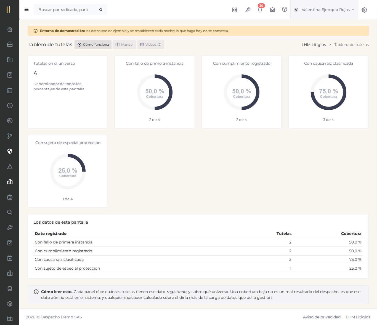Select the shield icon in the sidebar
377x325 pixels.
coord(10,151)
